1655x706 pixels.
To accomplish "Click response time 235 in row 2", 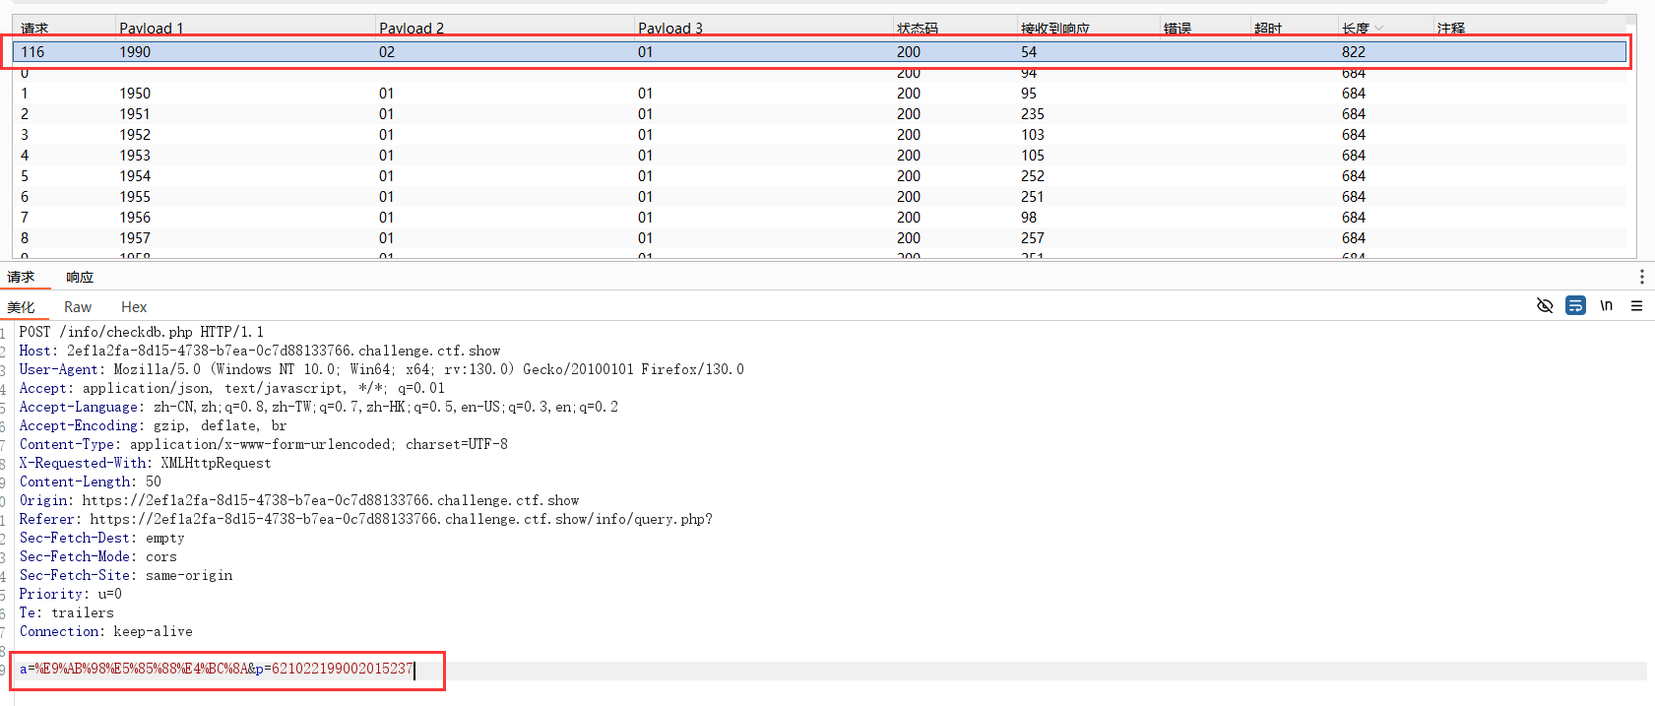I will pyautogui.click(x=1033, y=114).
